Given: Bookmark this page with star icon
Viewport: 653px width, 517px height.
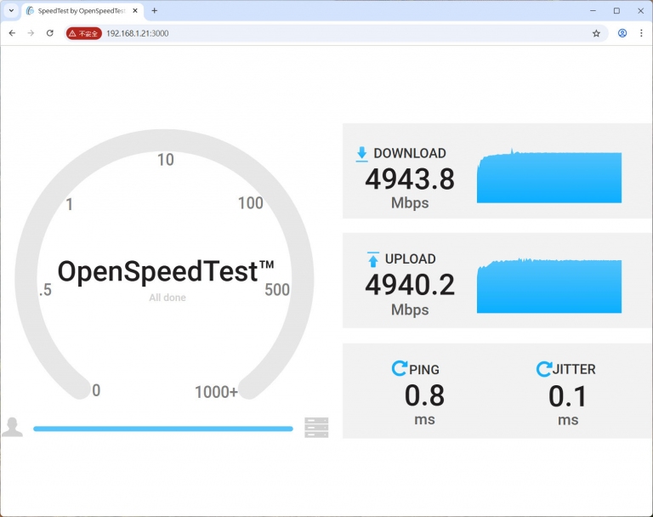Looking at the screenshot, I should point(596,33).
